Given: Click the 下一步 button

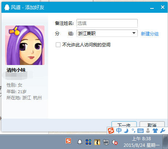Looking at the screenshot, I should click(x=124, y=125).
